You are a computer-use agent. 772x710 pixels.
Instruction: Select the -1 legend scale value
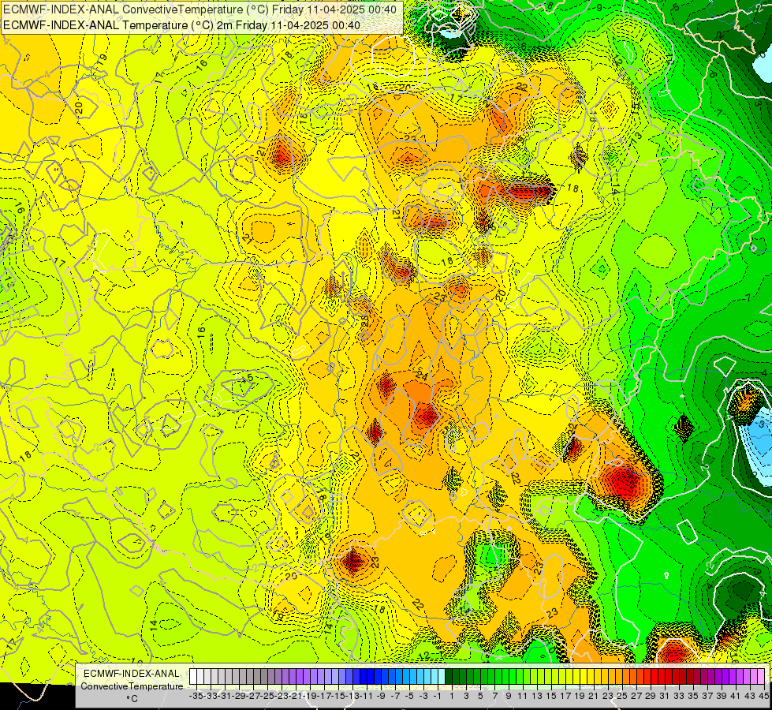[438, 696]
